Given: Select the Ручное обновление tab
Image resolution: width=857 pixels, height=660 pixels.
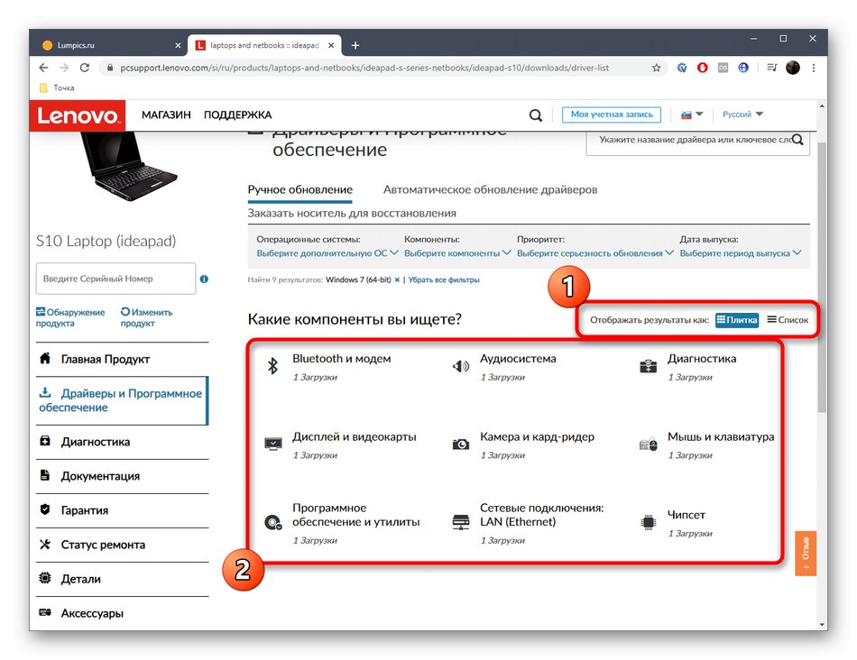Looking at the screenshot, I should click(x=300, y=190).
